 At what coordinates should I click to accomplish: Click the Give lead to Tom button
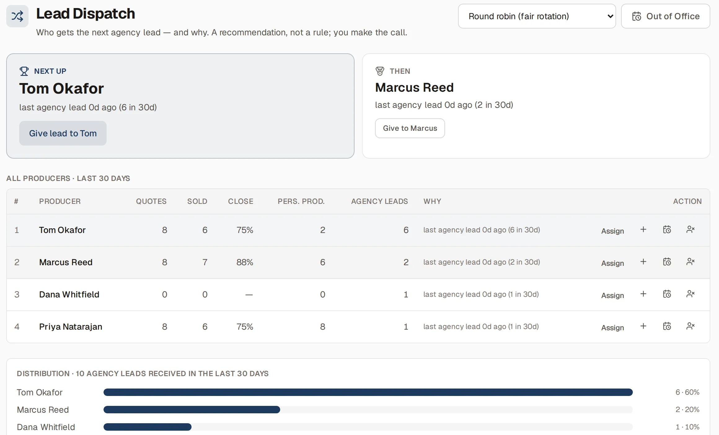[x=63, y=133]
